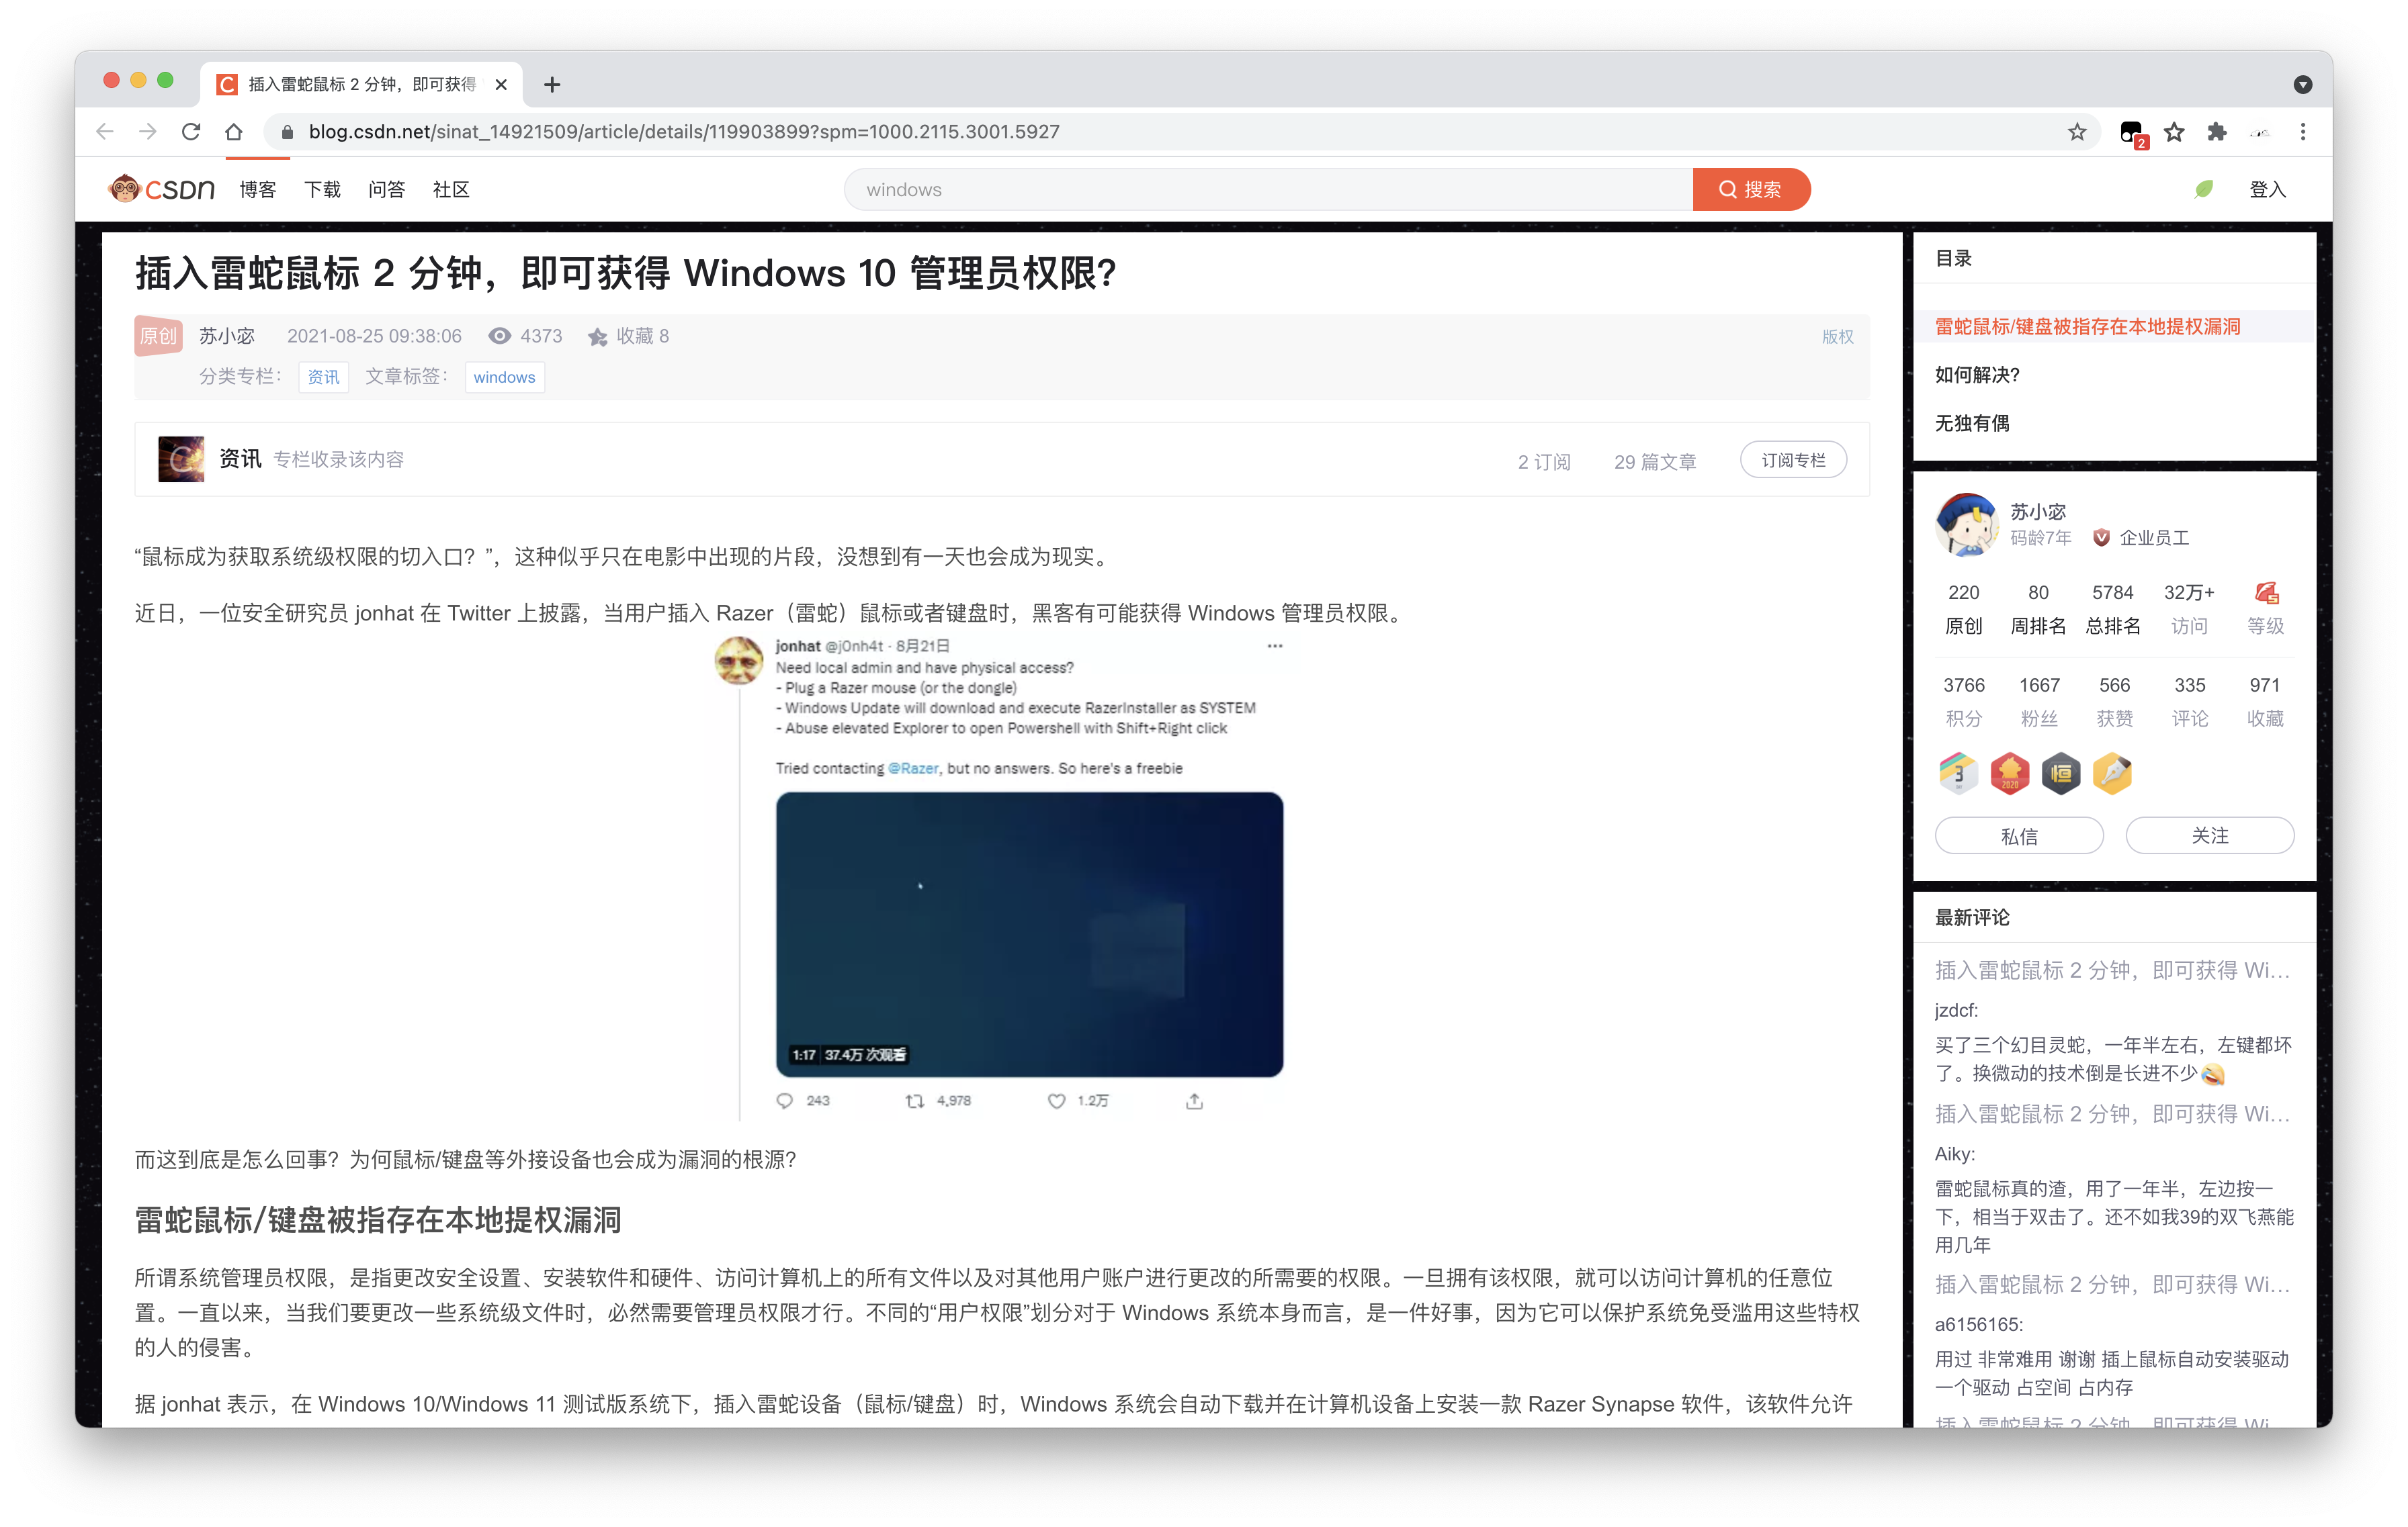The height and width of the screenshot is (1527, 2408).
Task: Click the CSDN monkey logo icon
Action: coord(126,188)
